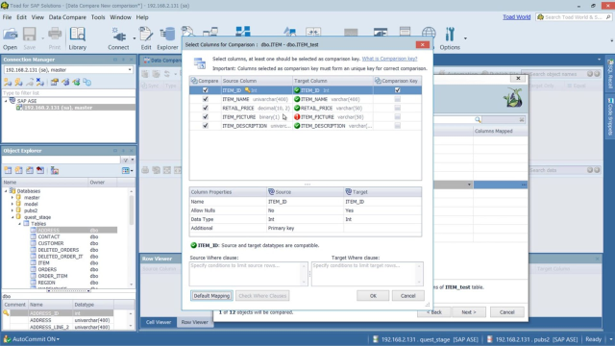Viewport: 615px width, 346px height.
Task: Click the 'Type to filter list' field
Action: [x=68, y=93]
